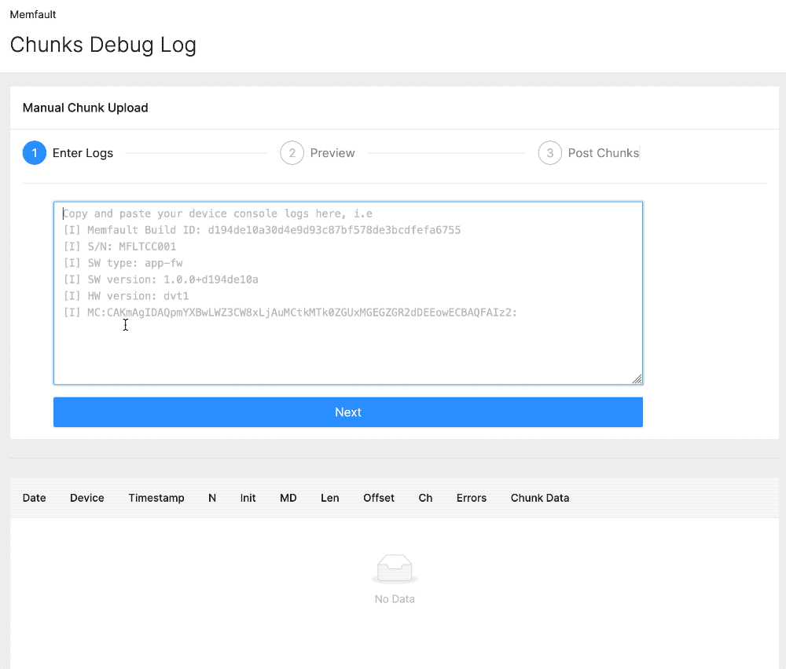Click the Date column header
The height and width of the screenshot is (669, 786).
[x=35, y=498]
